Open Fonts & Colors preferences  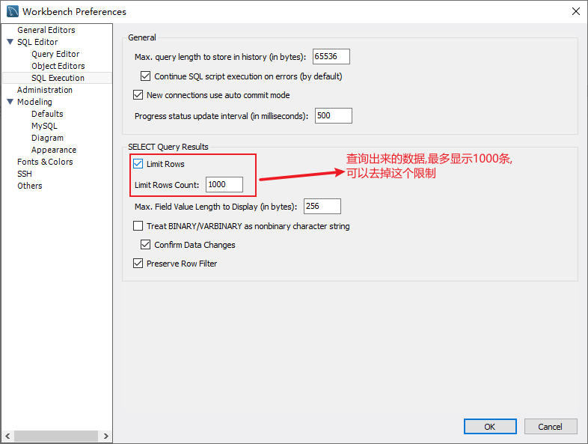click(45, 162)
